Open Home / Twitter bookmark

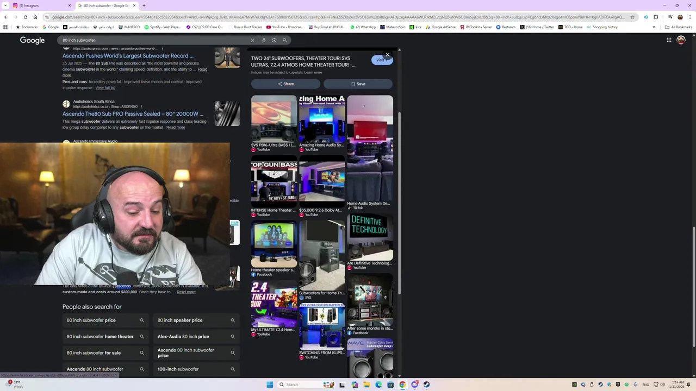pos(537,27)
